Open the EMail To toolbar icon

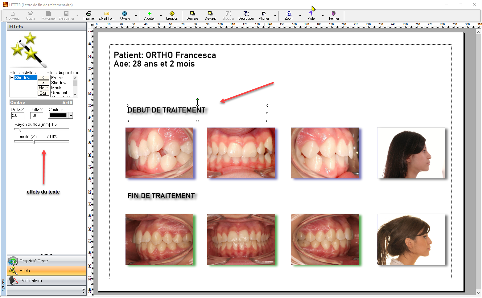click(106, 14)
